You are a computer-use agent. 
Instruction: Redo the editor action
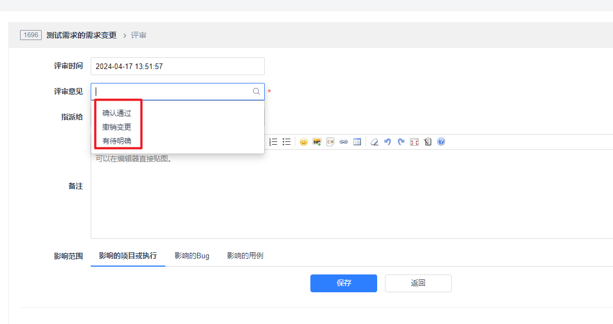[x=401, y=142]
